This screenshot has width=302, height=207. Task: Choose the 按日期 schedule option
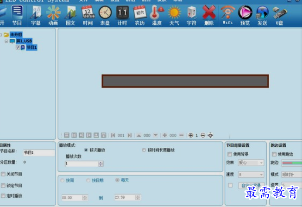tap(88, 181)
